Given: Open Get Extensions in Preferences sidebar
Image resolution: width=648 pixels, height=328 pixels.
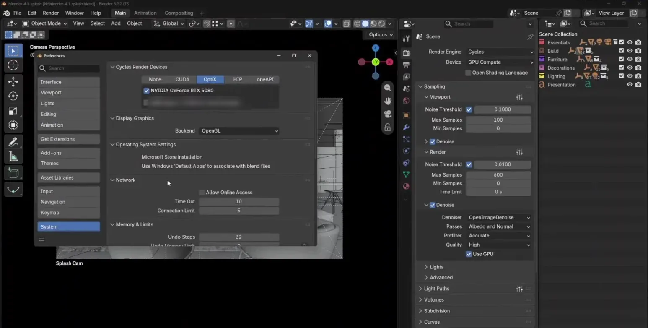Looking at the screenshot, I should tap(69, 139).
